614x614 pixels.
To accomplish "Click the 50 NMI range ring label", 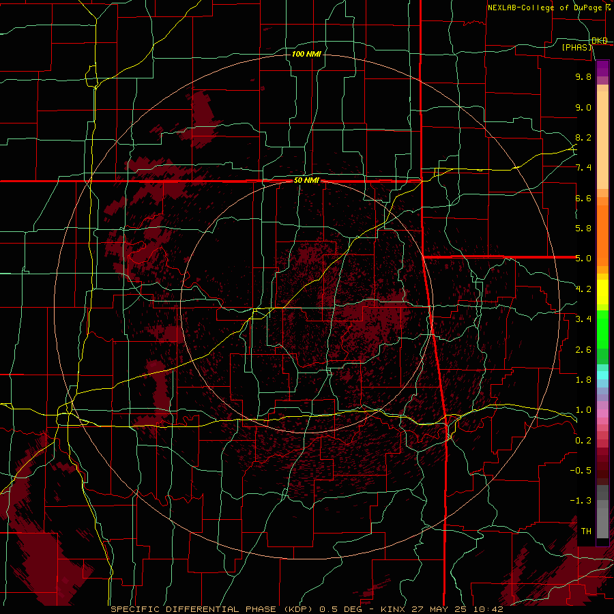I will pyautogui.click(x=306, y=181).
